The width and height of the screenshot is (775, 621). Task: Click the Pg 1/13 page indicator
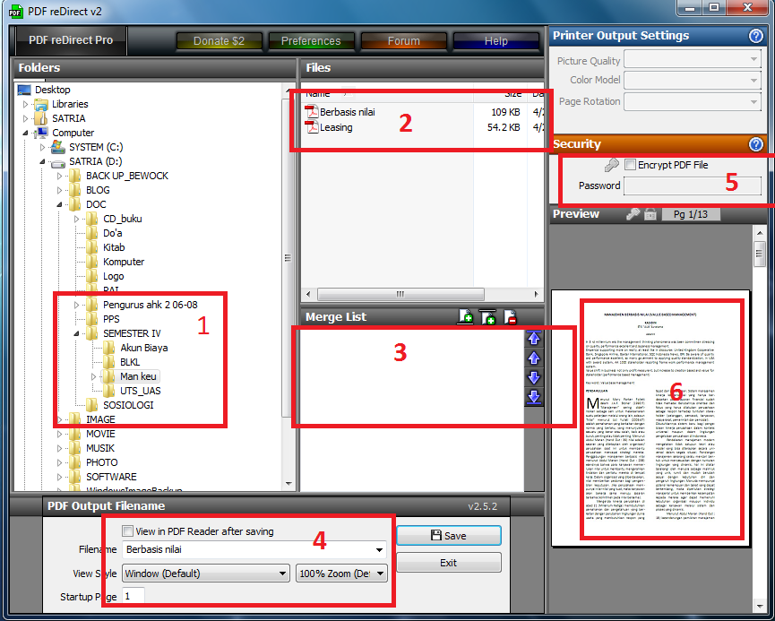(x=691, y=214)
